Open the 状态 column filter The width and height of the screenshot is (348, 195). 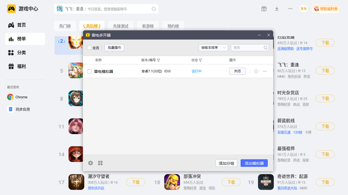pyautogui.click(x=201, y=60)
